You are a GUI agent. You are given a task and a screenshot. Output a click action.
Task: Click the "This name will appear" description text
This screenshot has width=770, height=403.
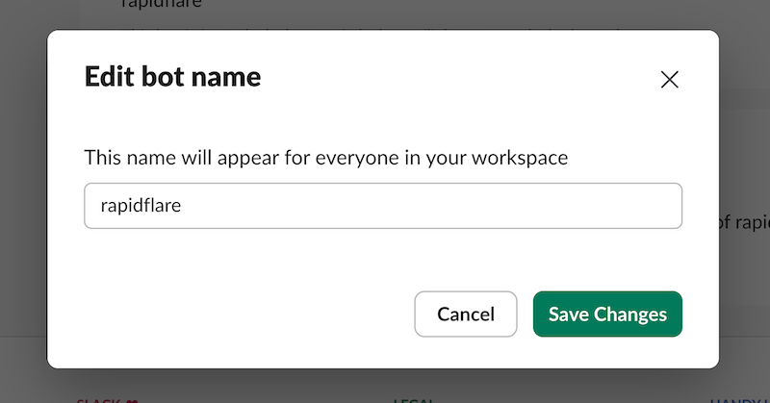tap(192, 158)
